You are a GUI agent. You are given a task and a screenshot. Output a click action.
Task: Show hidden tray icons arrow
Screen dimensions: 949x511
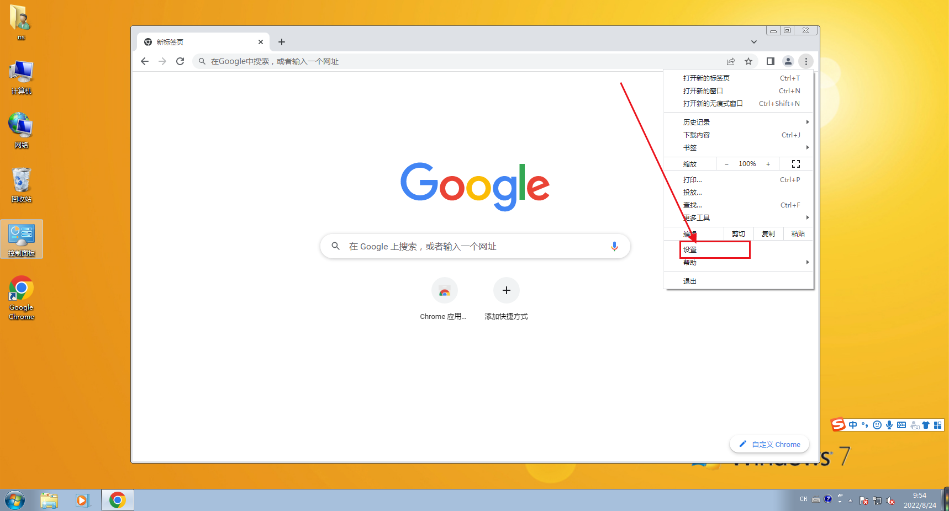tap(850, 501)
